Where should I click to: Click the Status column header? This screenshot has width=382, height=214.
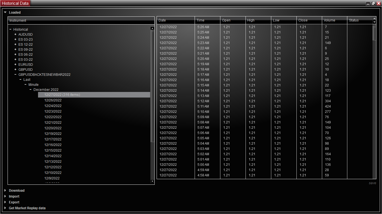point(360,20)
